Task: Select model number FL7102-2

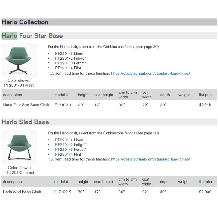Action: point(63,192)
